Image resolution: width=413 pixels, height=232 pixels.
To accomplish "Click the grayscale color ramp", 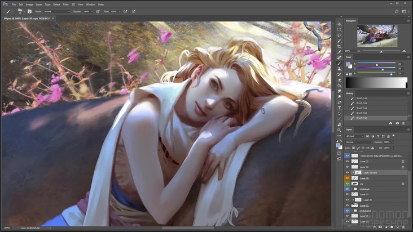I will (377, 83).
